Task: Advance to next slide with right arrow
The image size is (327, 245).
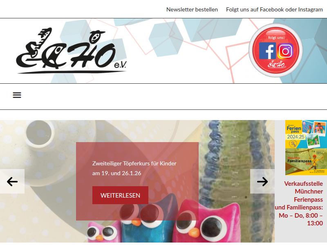Action: (262, 181)
